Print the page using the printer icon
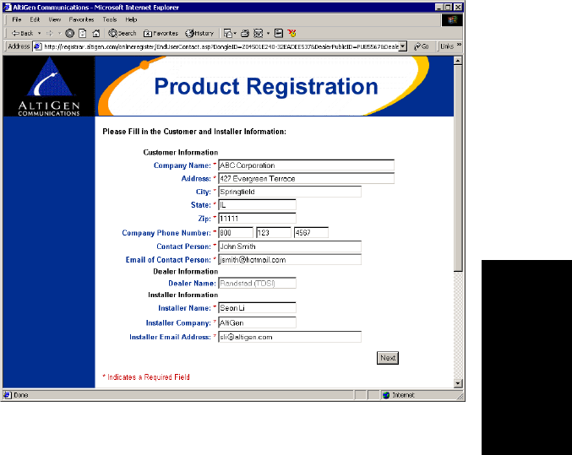572x455 pixels. click(x=244, y=33)
